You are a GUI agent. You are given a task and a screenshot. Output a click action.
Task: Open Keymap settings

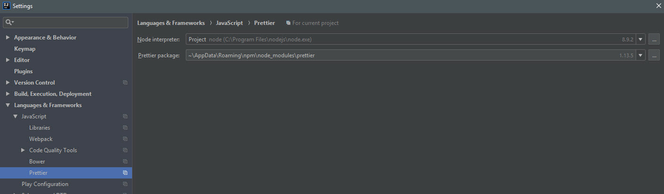tap(25, 49)
